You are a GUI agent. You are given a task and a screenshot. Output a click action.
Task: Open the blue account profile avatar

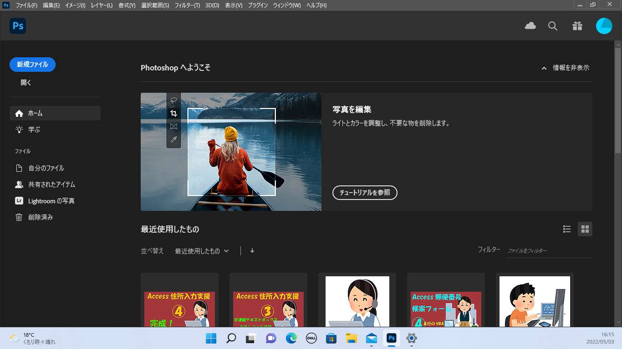[604, 26]
